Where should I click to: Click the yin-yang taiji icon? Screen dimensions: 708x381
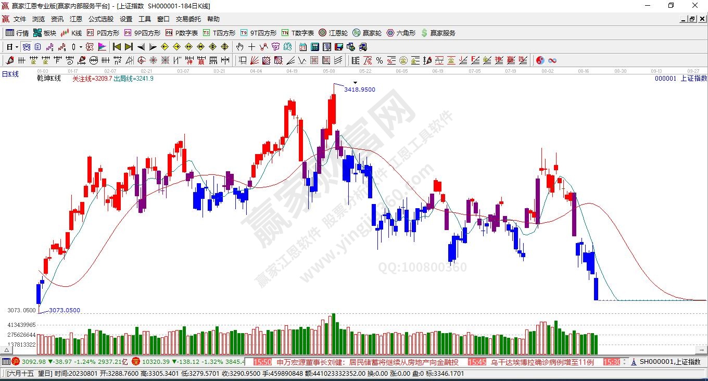[540, 60]
